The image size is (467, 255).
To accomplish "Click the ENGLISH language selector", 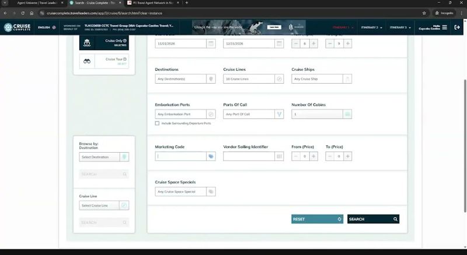I will click(47, 27).
